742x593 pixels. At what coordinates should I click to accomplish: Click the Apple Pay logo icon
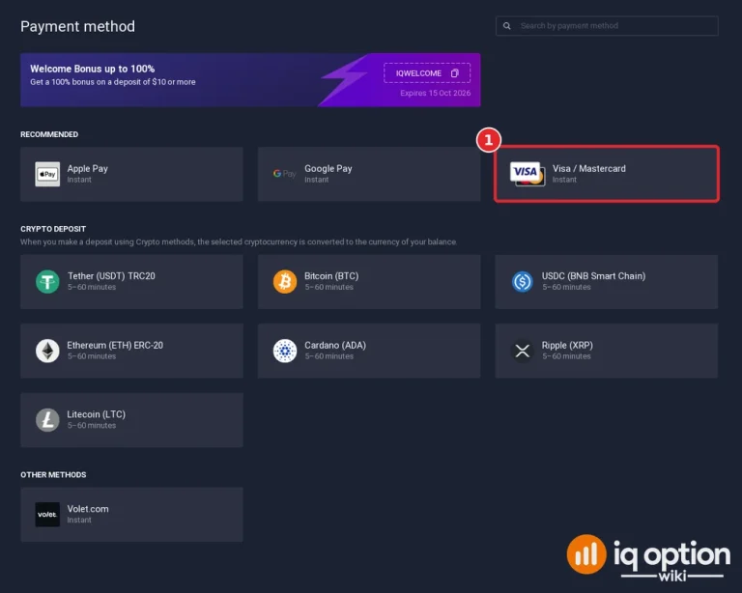click(x=47, y=174)
